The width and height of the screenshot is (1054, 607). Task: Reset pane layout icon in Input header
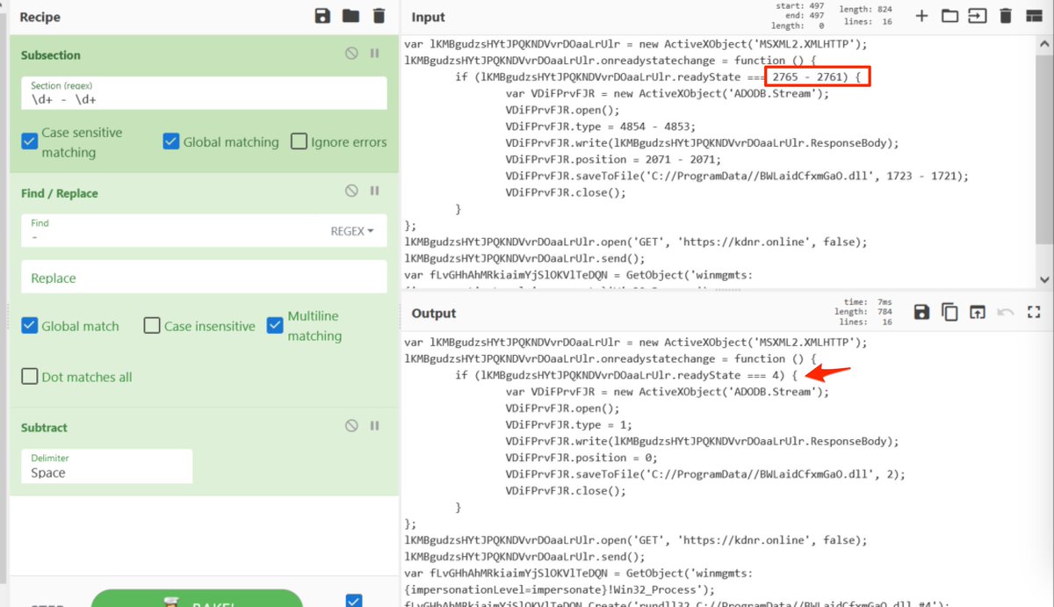[1034, 16]
